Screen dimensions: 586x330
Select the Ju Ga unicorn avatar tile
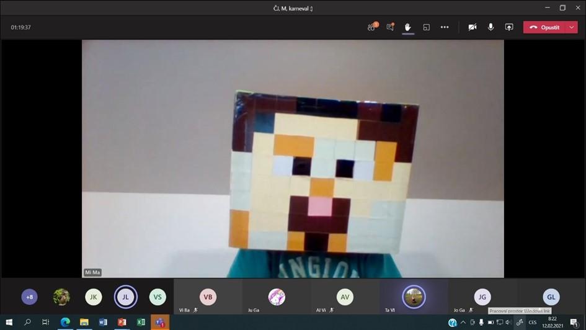tap(277, 297)
